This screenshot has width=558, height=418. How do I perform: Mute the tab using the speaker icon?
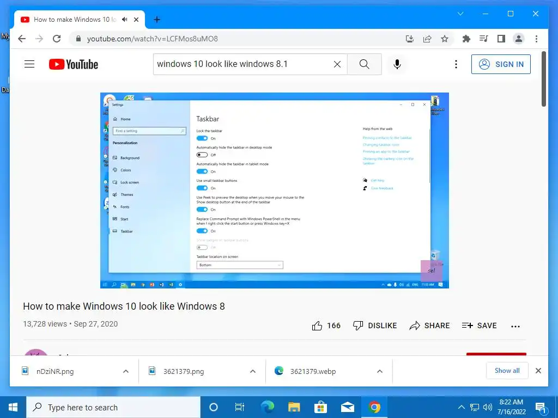tap(125, 20)
